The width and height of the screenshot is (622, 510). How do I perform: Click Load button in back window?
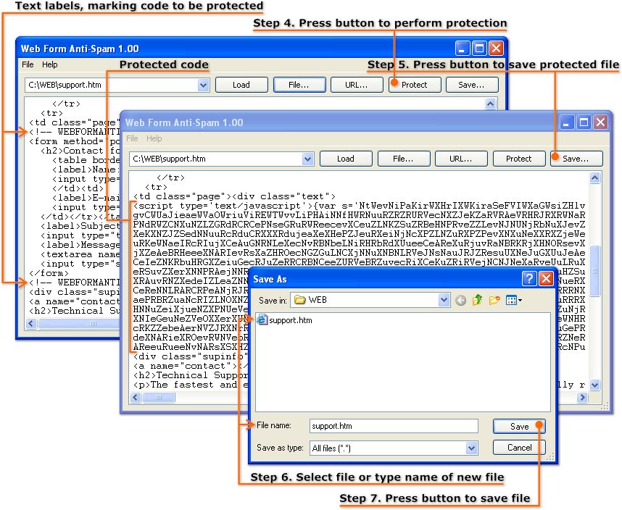tap(241, 85)
